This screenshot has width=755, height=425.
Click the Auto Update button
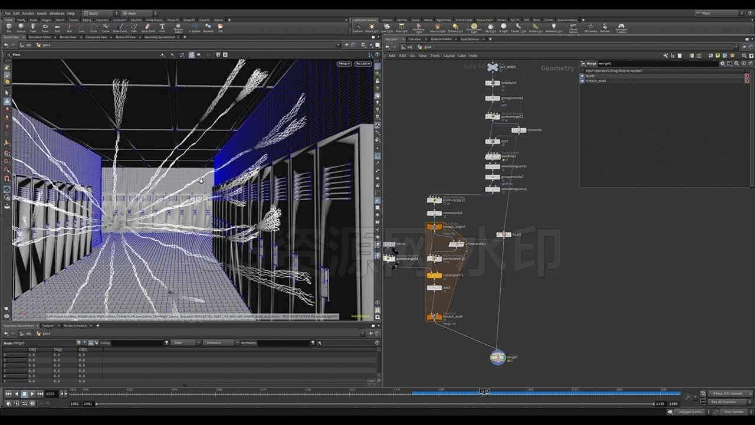coord(734,411)
